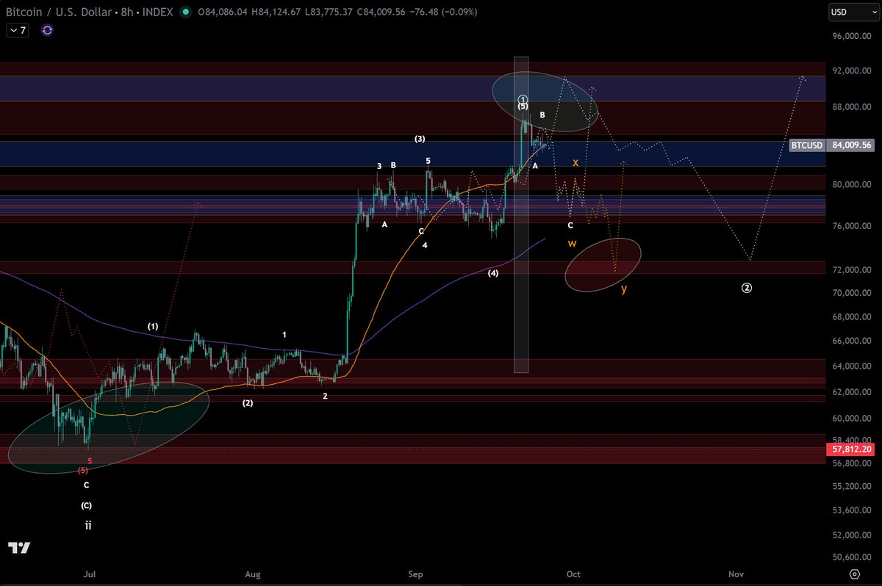Screen dimensions: 882x586
Task: Click the 72,000.00 price axis value
Action: click(x=852, y=270)
